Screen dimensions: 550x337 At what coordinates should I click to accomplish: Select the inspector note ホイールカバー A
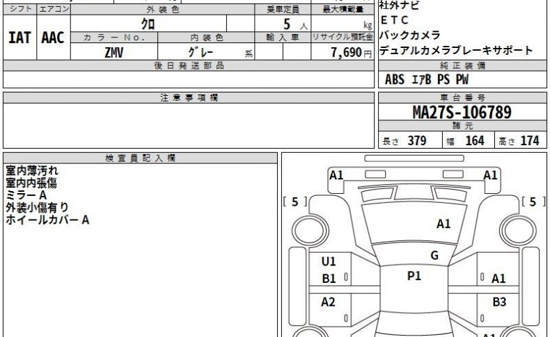click(x=47, y=220)
